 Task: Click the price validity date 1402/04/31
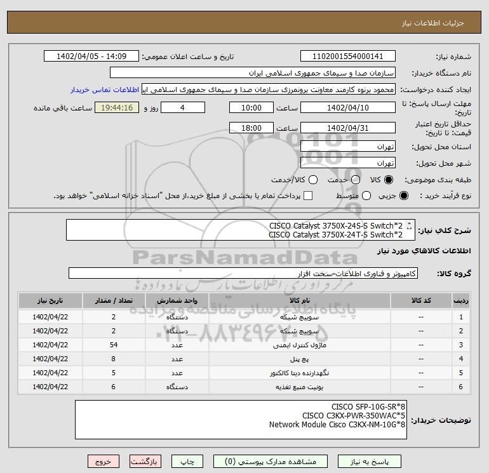pyautogui.click(x=348, y=128)
